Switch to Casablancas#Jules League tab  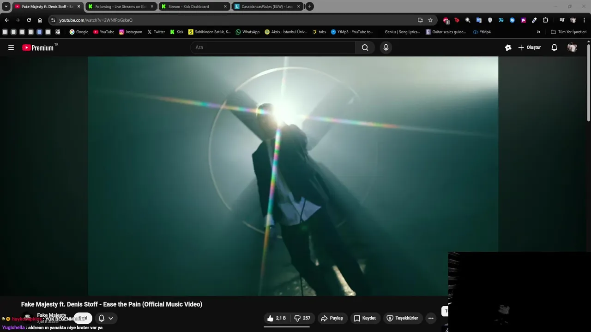pyautogui.click(x=267, y=6)
